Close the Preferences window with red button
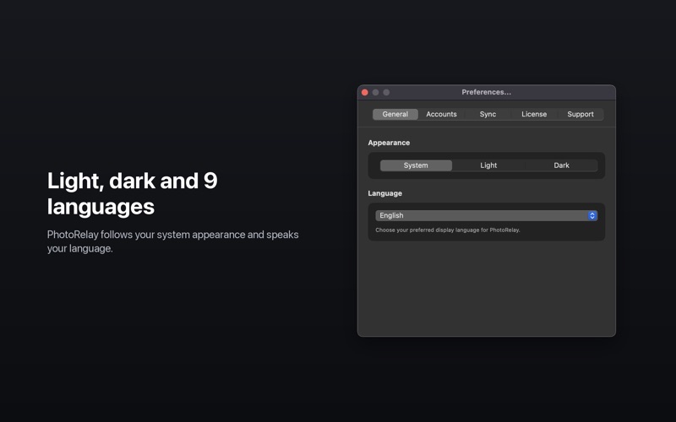Image resolution: width=676 pixels, height=422 pixels. tap(365, 93)
